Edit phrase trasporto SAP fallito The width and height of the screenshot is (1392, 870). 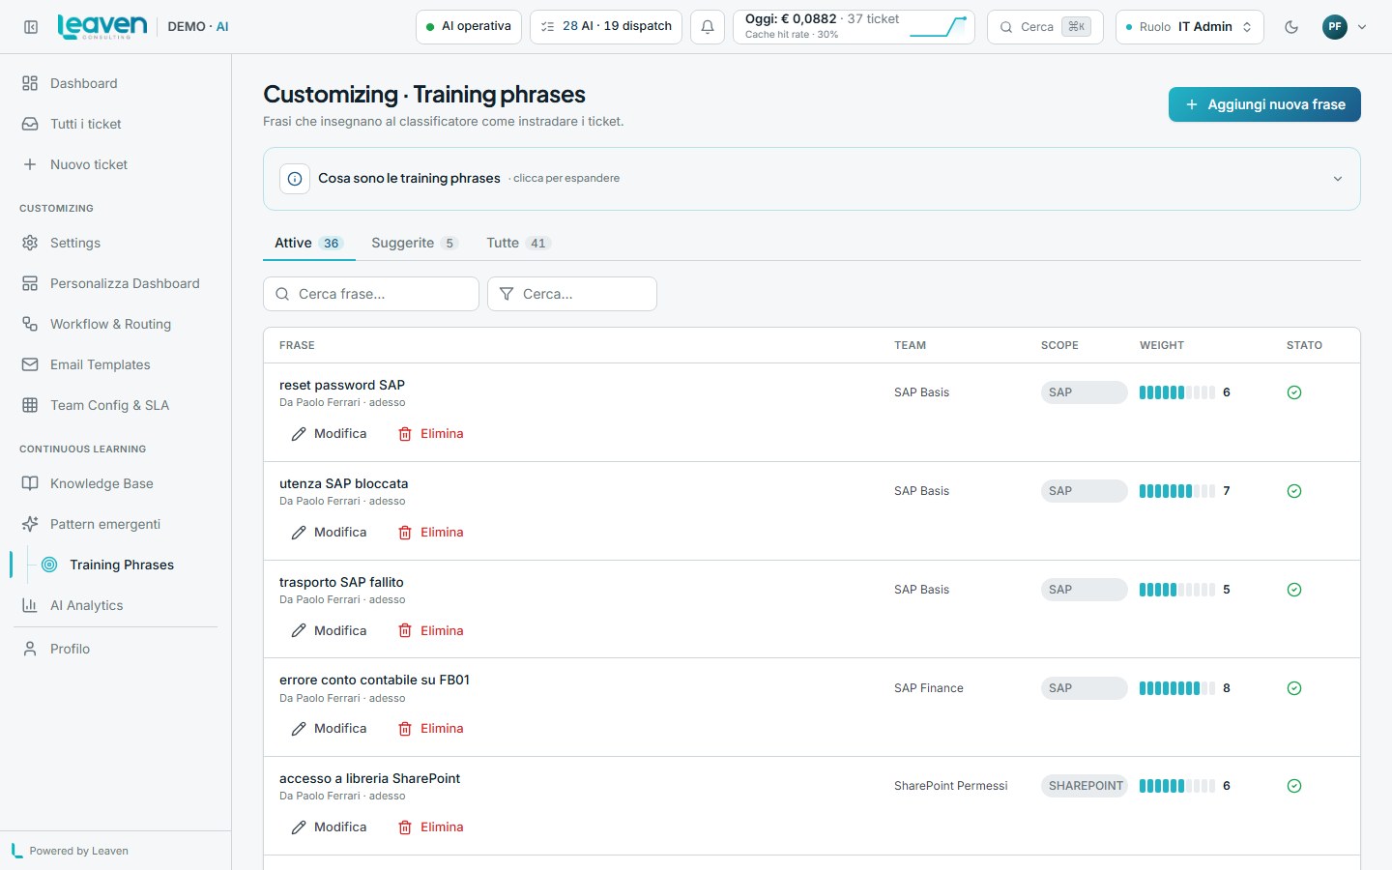point(329,631)
